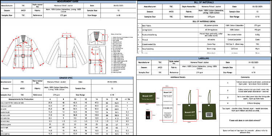Select the size 14 column header
Viewport: 272px width, 136px height.
(96, 99)
